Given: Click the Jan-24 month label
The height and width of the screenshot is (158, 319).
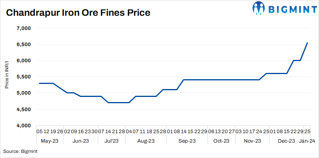Looking at the screenshot, I should (308, 141).
